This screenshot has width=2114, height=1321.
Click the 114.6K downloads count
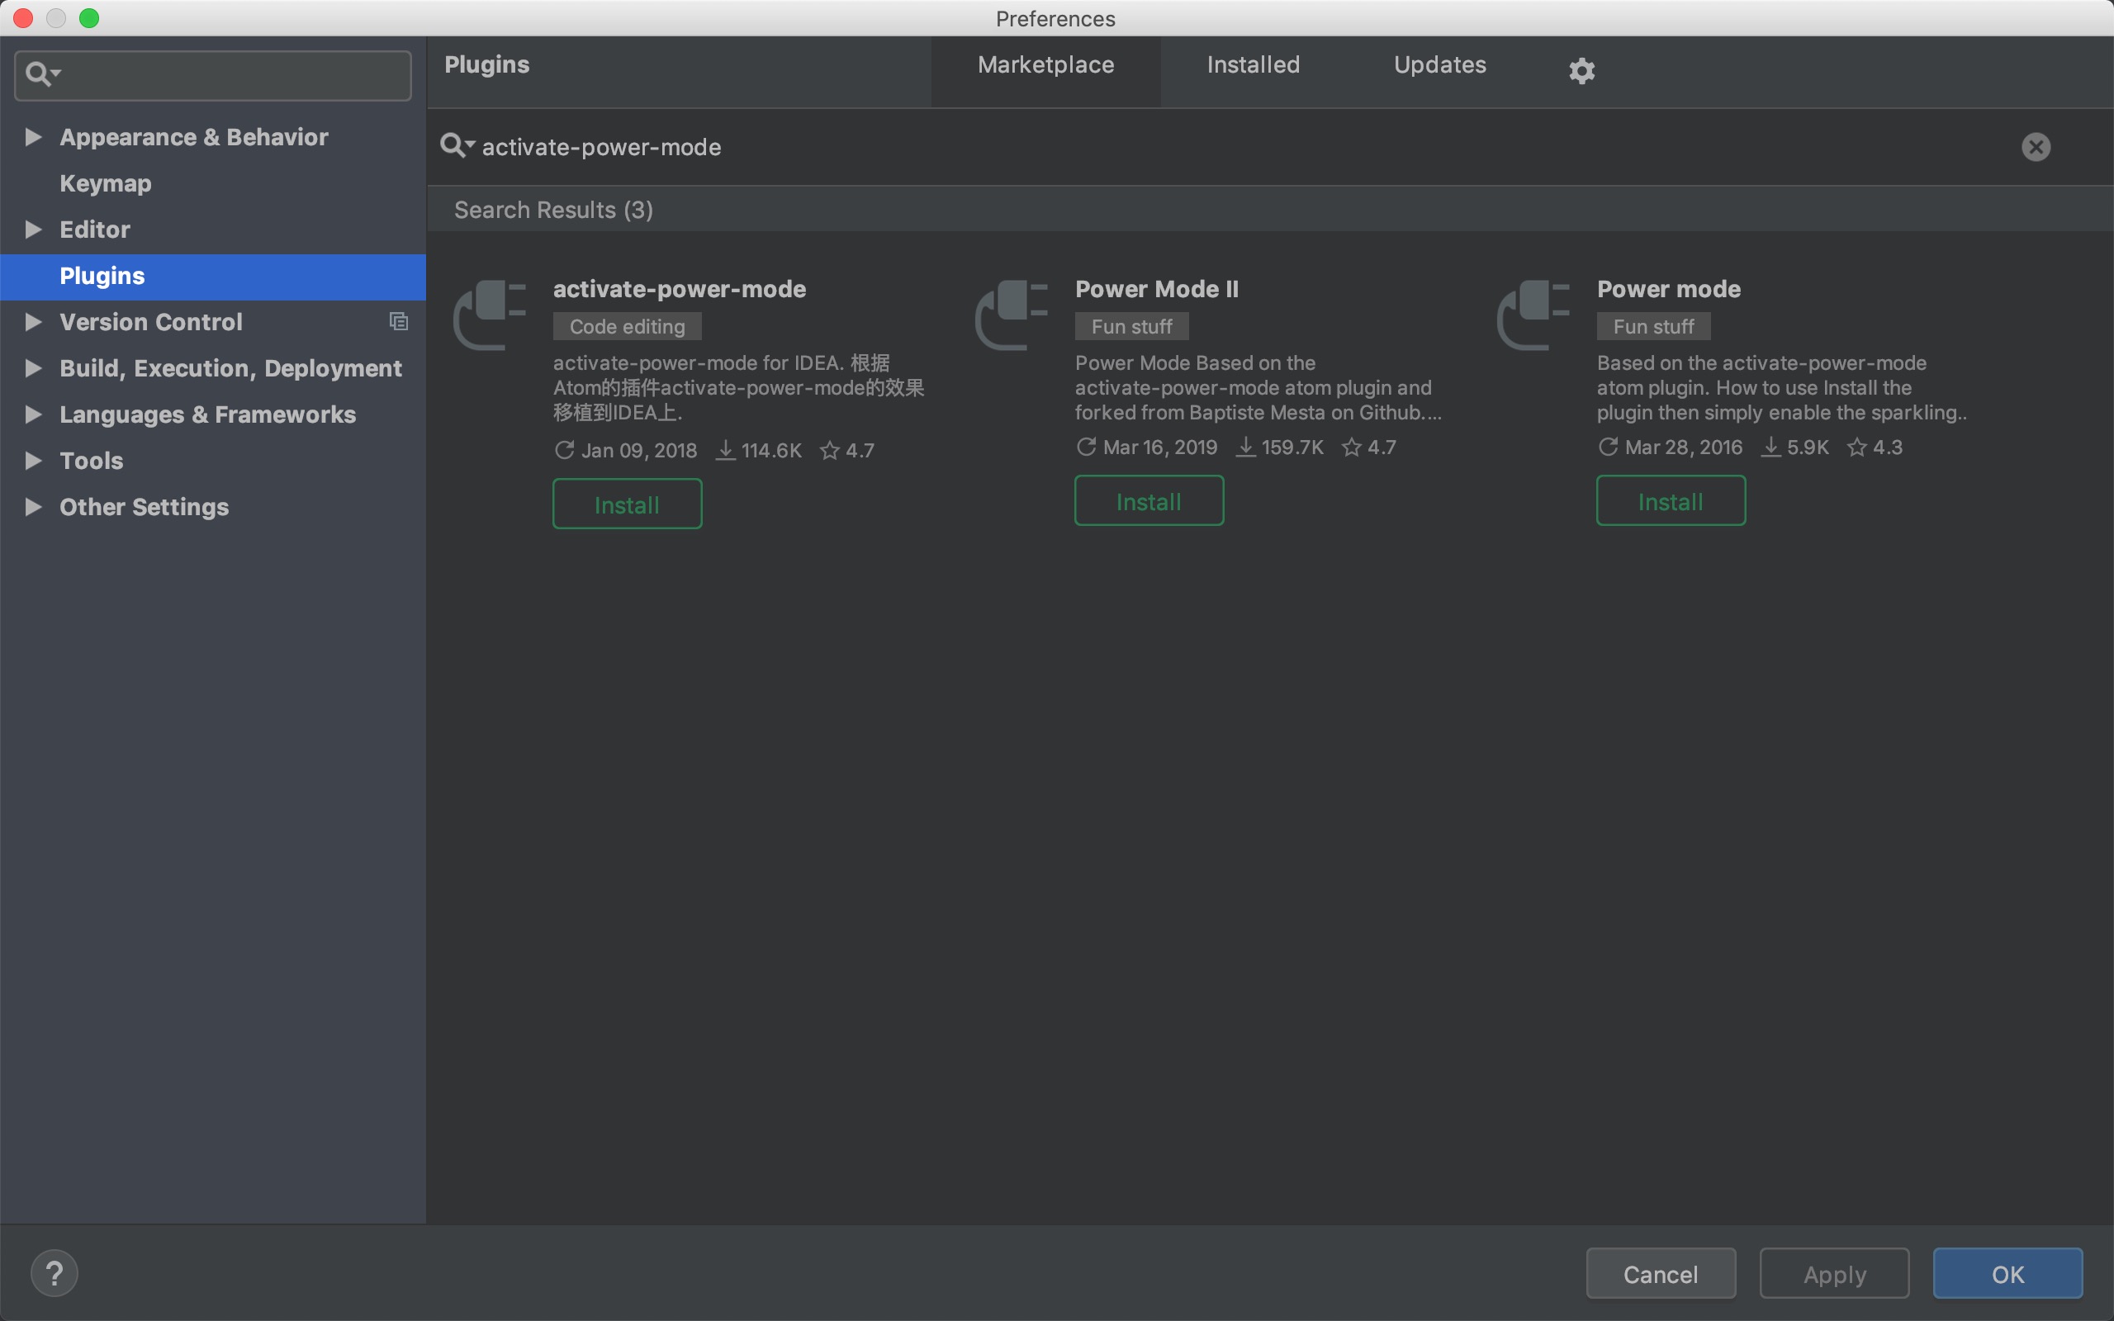tap(771, 451)
